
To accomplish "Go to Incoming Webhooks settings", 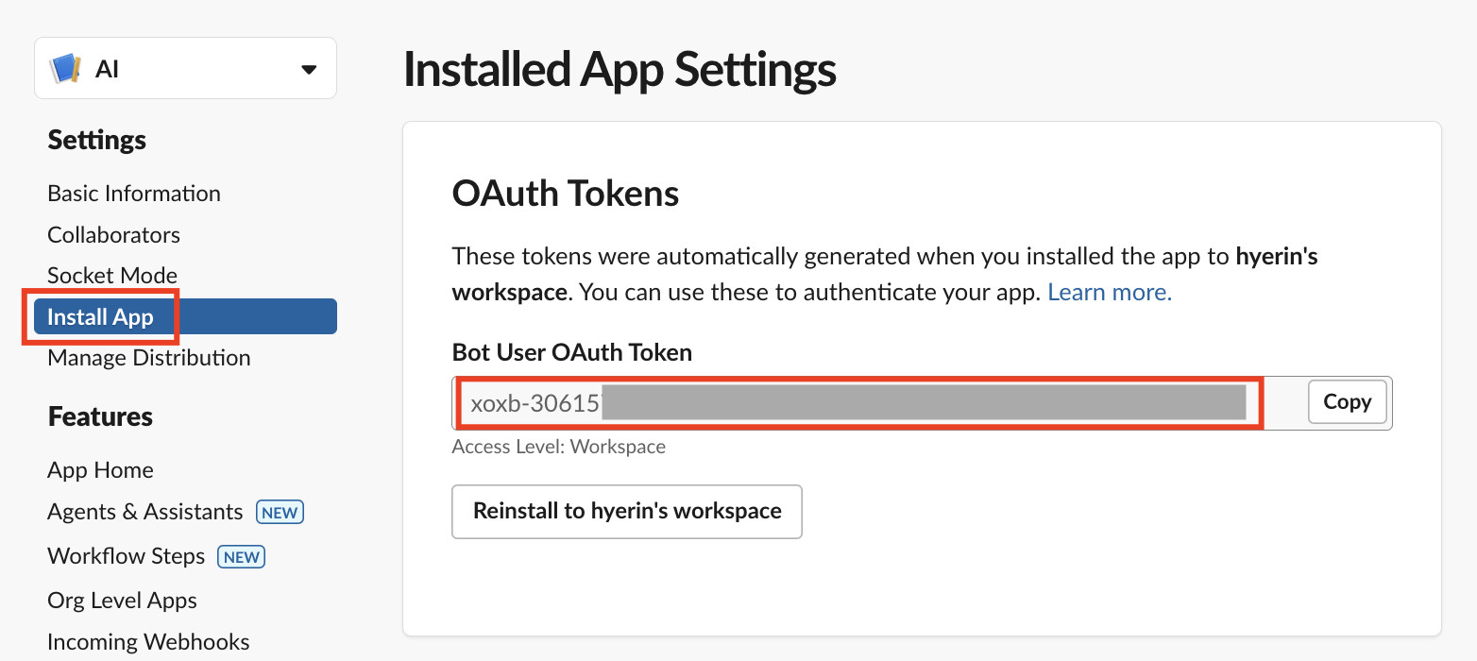I will 148,641.
